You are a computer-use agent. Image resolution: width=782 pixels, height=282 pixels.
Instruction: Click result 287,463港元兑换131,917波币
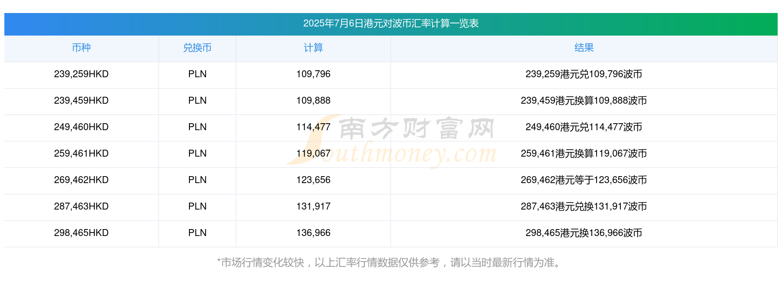(584, 207)
